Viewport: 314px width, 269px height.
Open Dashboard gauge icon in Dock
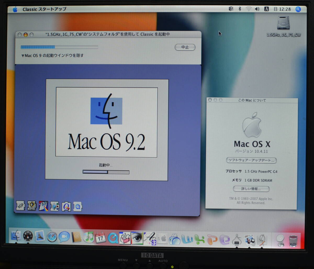tap(28, 236)
